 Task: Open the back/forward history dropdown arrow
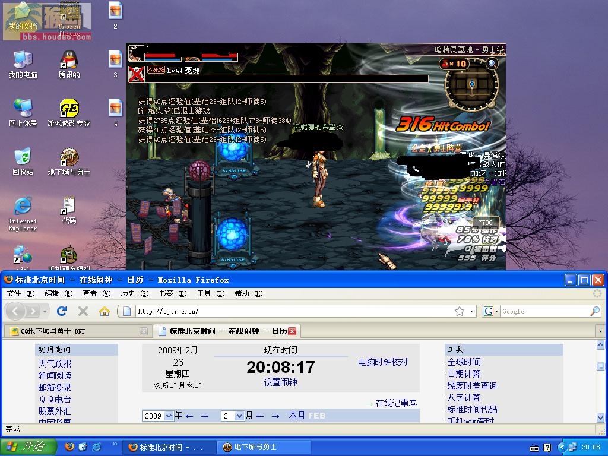coord(45,311)
